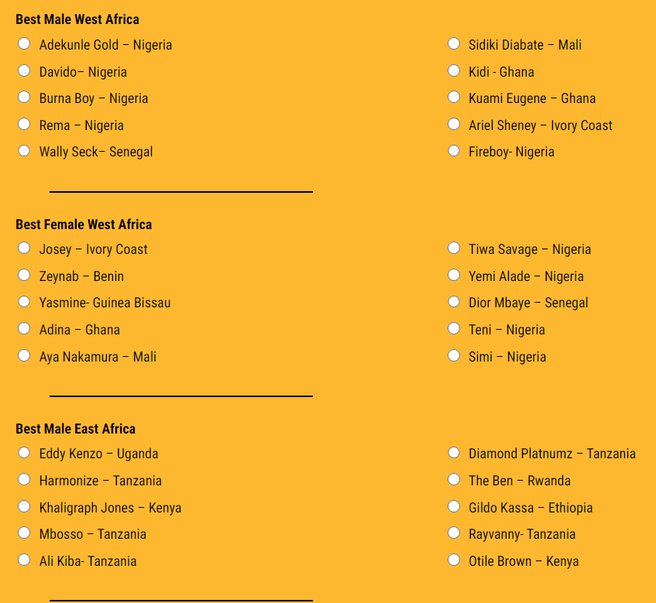Select Diamond Platnumz – Tanzania option

[454, 453]
